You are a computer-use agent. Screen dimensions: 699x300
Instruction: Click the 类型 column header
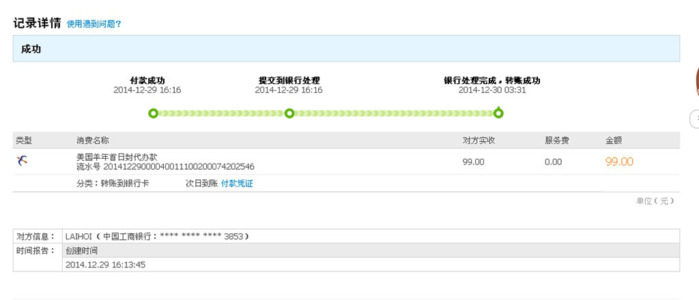[x=24, y=140]
